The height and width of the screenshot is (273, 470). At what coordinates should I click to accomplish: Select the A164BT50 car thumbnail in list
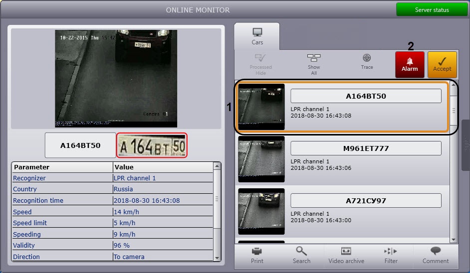[x=261, y=107]
